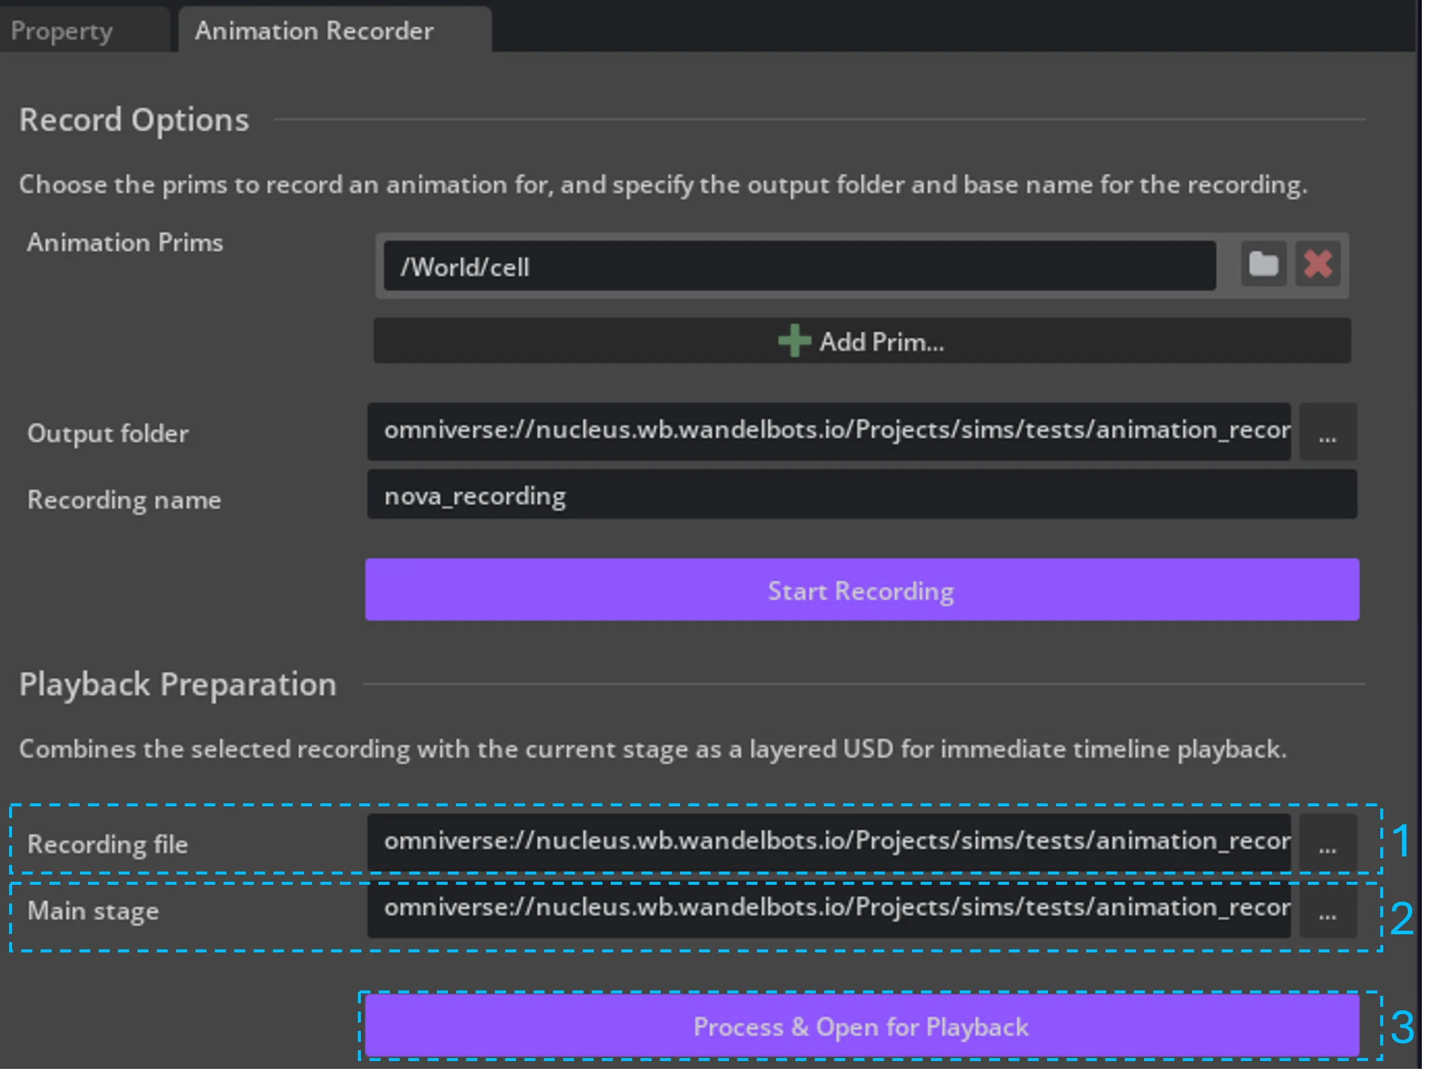The image size is (1446, 1087).
Task: Click the Animation Prims label
Action: [125, 243]
